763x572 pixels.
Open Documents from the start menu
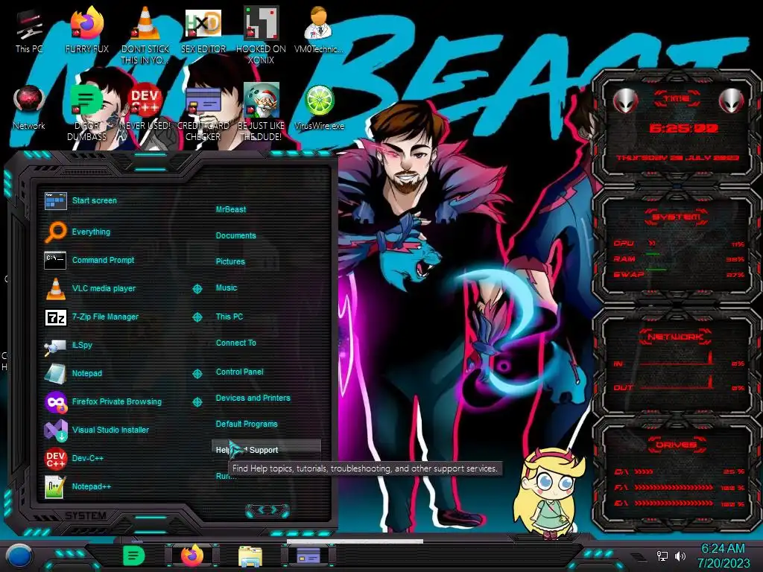coord(235,235)
